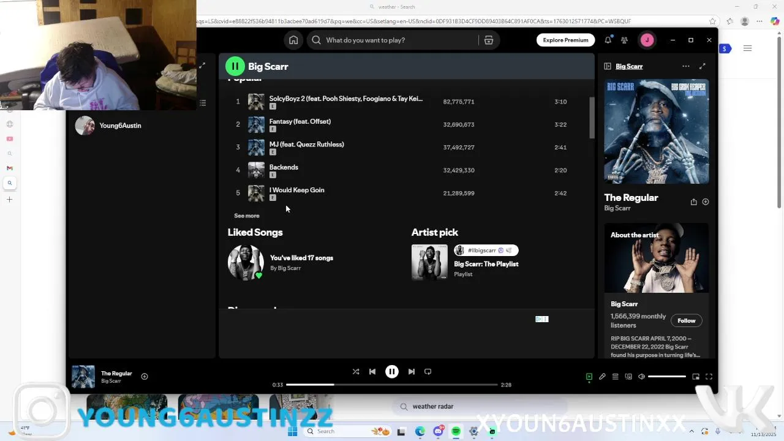The width and height of the screenshot is (784, 441).
Task: Click the taskbar Search box
Action: (x=336, y=432)
